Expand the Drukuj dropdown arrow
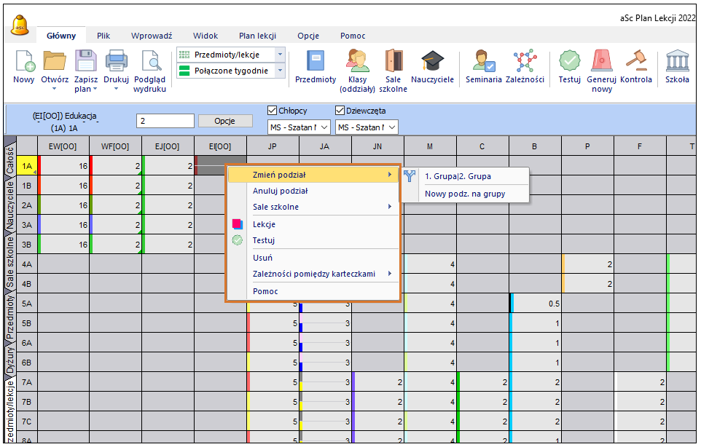701x447 pixels. (117, 89)
